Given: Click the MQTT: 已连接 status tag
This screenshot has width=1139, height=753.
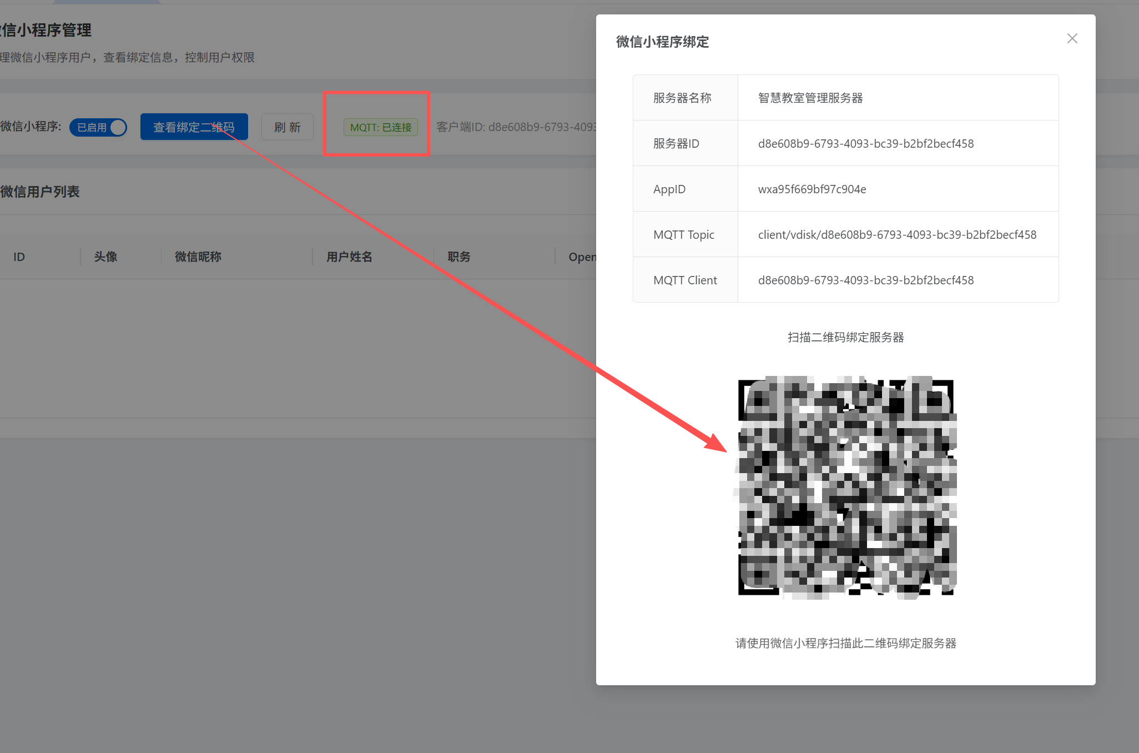Looking at the screenshot, I should [x=381, y=127].
